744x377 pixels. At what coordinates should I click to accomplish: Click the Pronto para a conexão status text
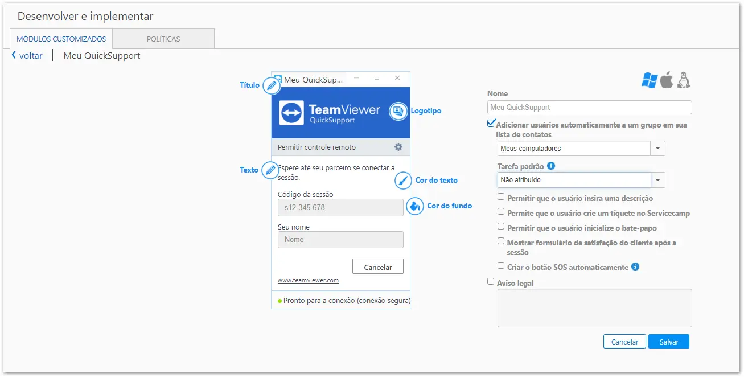coord(347,301)
